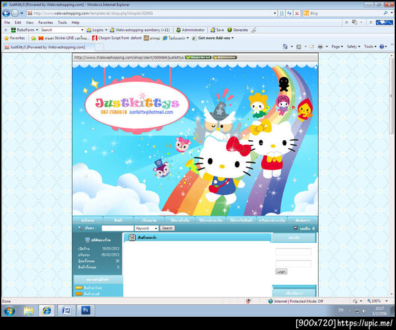Click the Home icon in command bar

coord(285,46)
